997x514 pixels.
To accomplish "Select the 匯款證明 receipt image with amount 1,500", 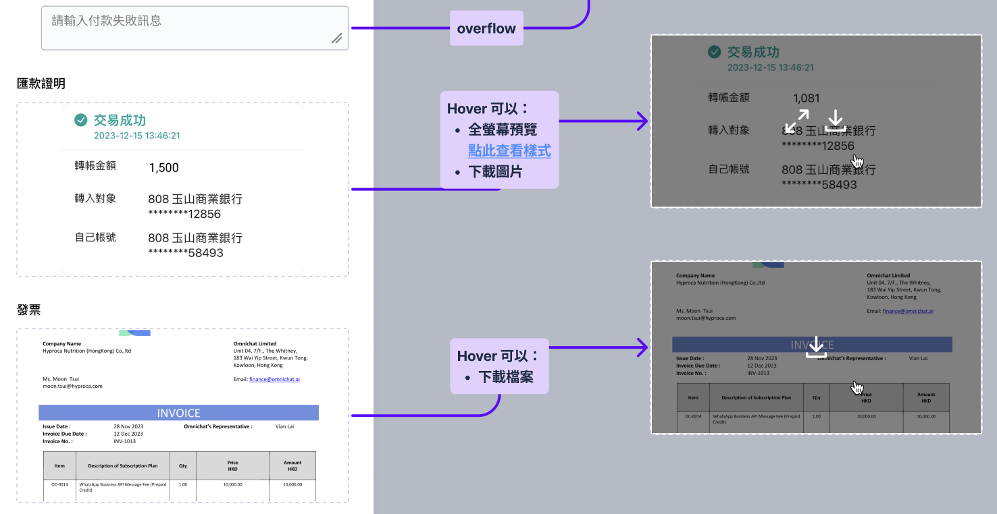I will pyautogui.click(x=182, y=189).
